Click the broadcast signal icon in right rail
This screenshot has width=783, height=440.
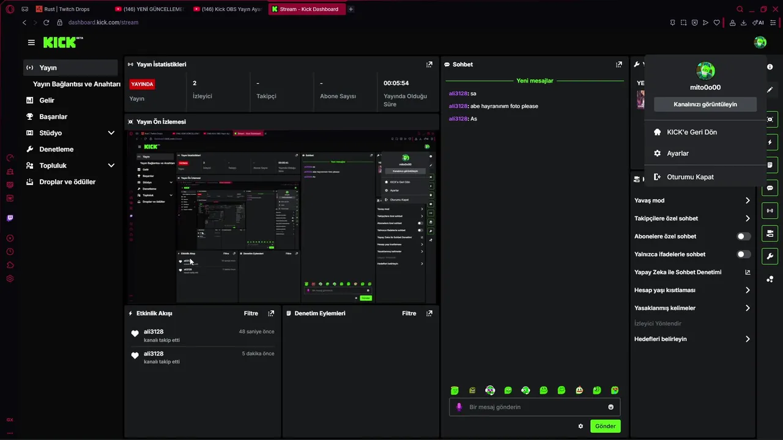click(770, 211)
